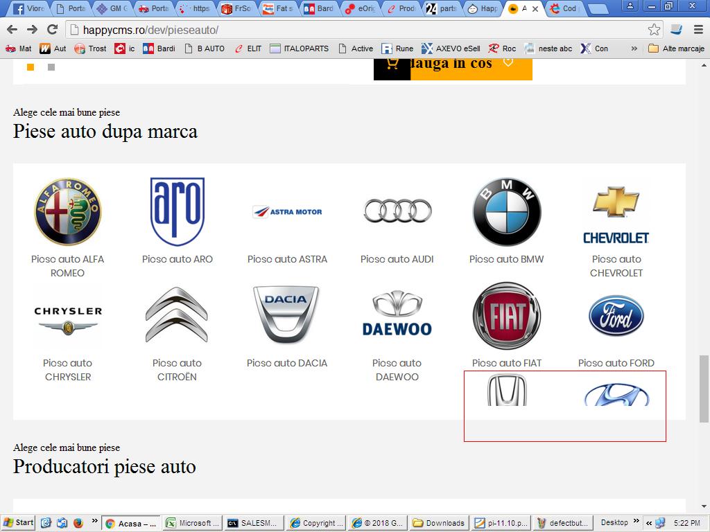This screenshot has height=532, width=710.
Task: Expand the Desktop toolbar chevron in taskbar
Action: 637,521
